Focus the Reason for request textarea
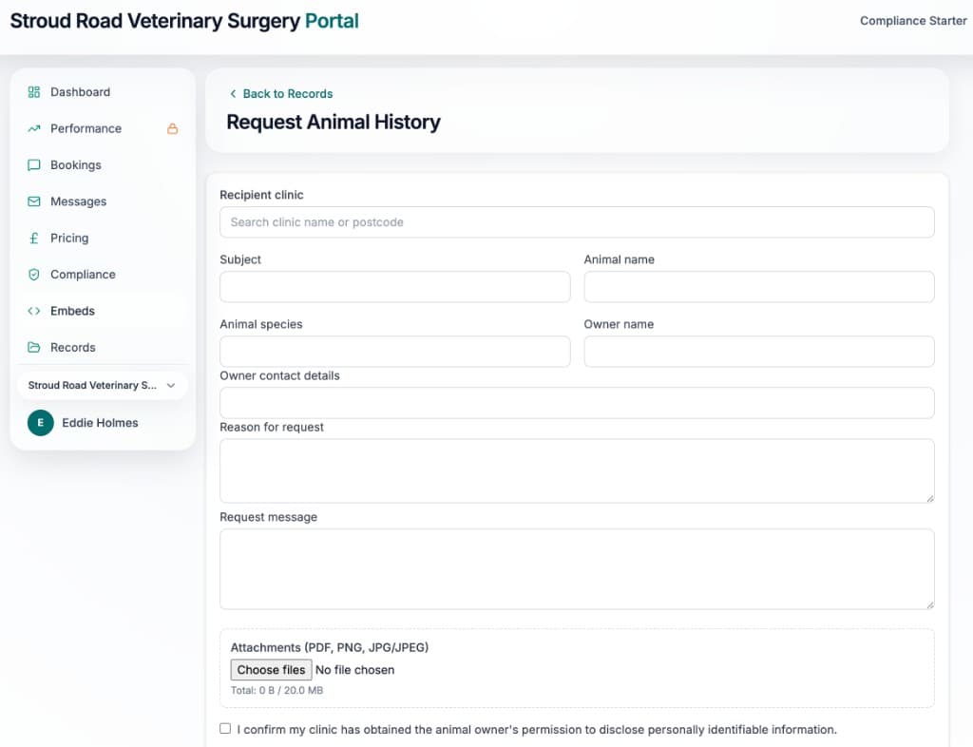 pyautogui.click(x=577, y=470)
